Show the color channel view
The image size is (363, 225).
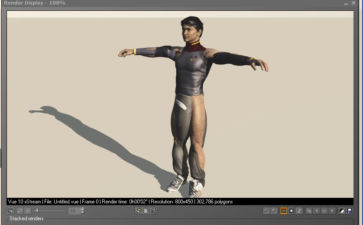(284, 211)
